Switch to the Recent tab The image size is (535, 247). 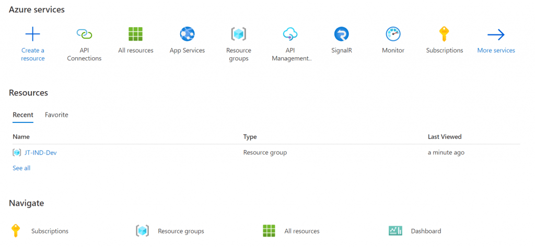coord(23,115)
